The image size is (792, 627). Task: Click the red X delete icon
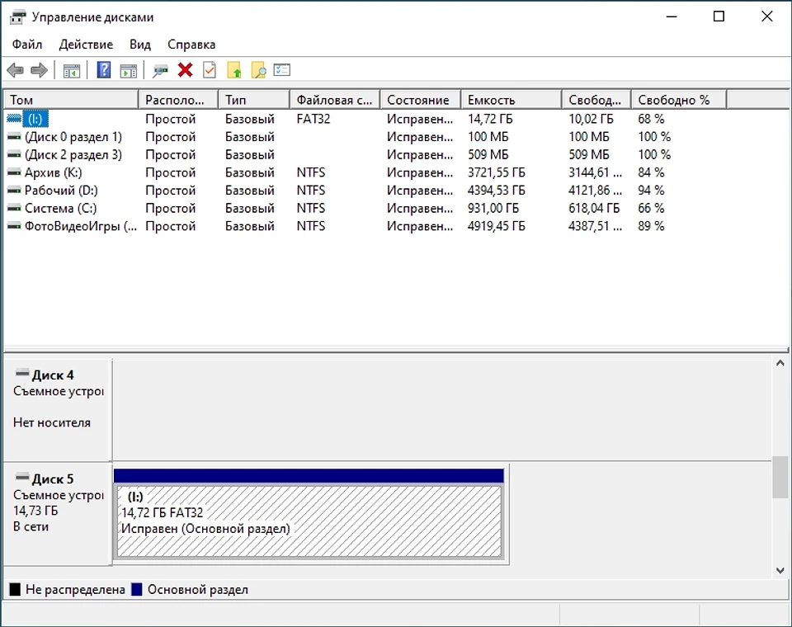(186, 71)
